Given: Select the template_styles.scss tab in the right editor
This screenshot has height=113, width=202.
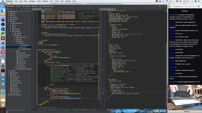Looking at the screenshot, I should tap(108, 9).
